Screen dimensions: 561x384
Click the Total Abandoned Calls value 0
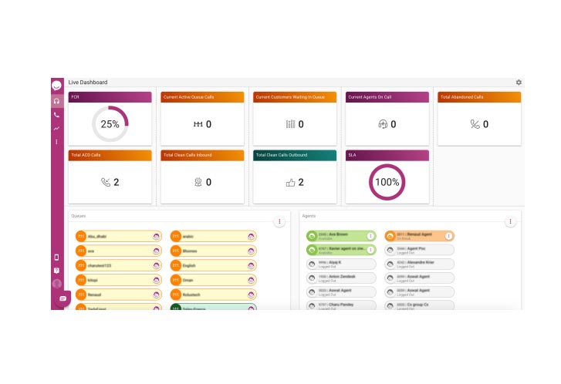click(x=485, y=124)
